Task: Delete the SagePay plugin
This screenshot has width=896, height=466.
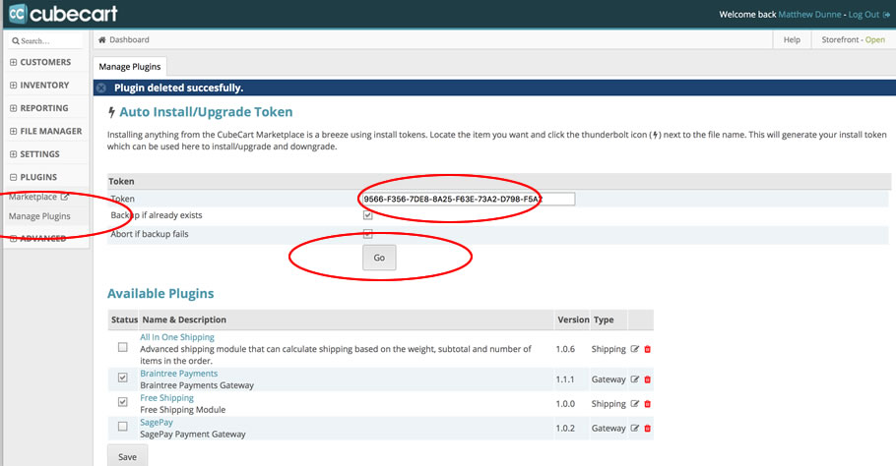Action: pos(648,429)
